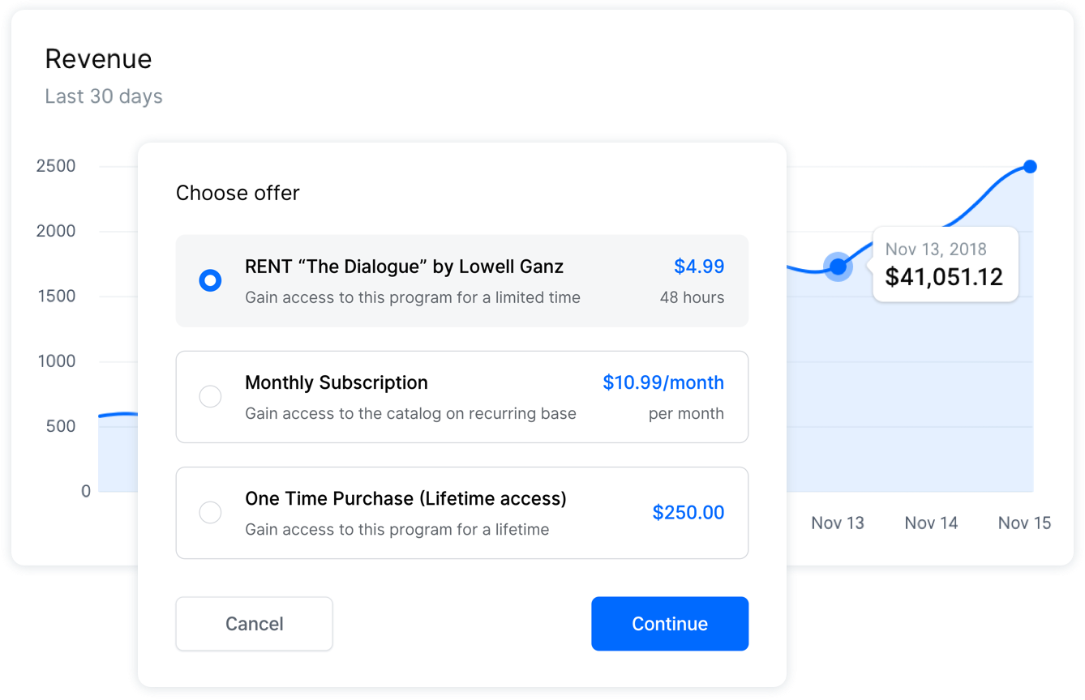The width and height of the screenshot is (1085, 700).
Task: Click the Monthly Subscription title text
Action: point(337,382)
